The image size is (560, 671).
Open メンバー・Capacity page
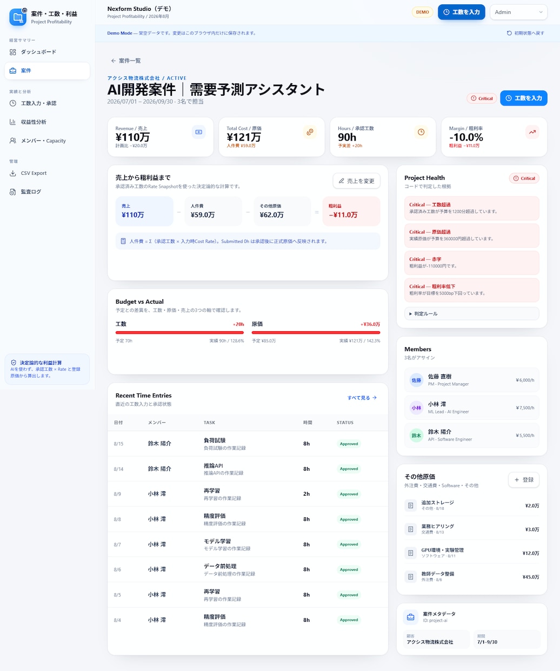47,141
